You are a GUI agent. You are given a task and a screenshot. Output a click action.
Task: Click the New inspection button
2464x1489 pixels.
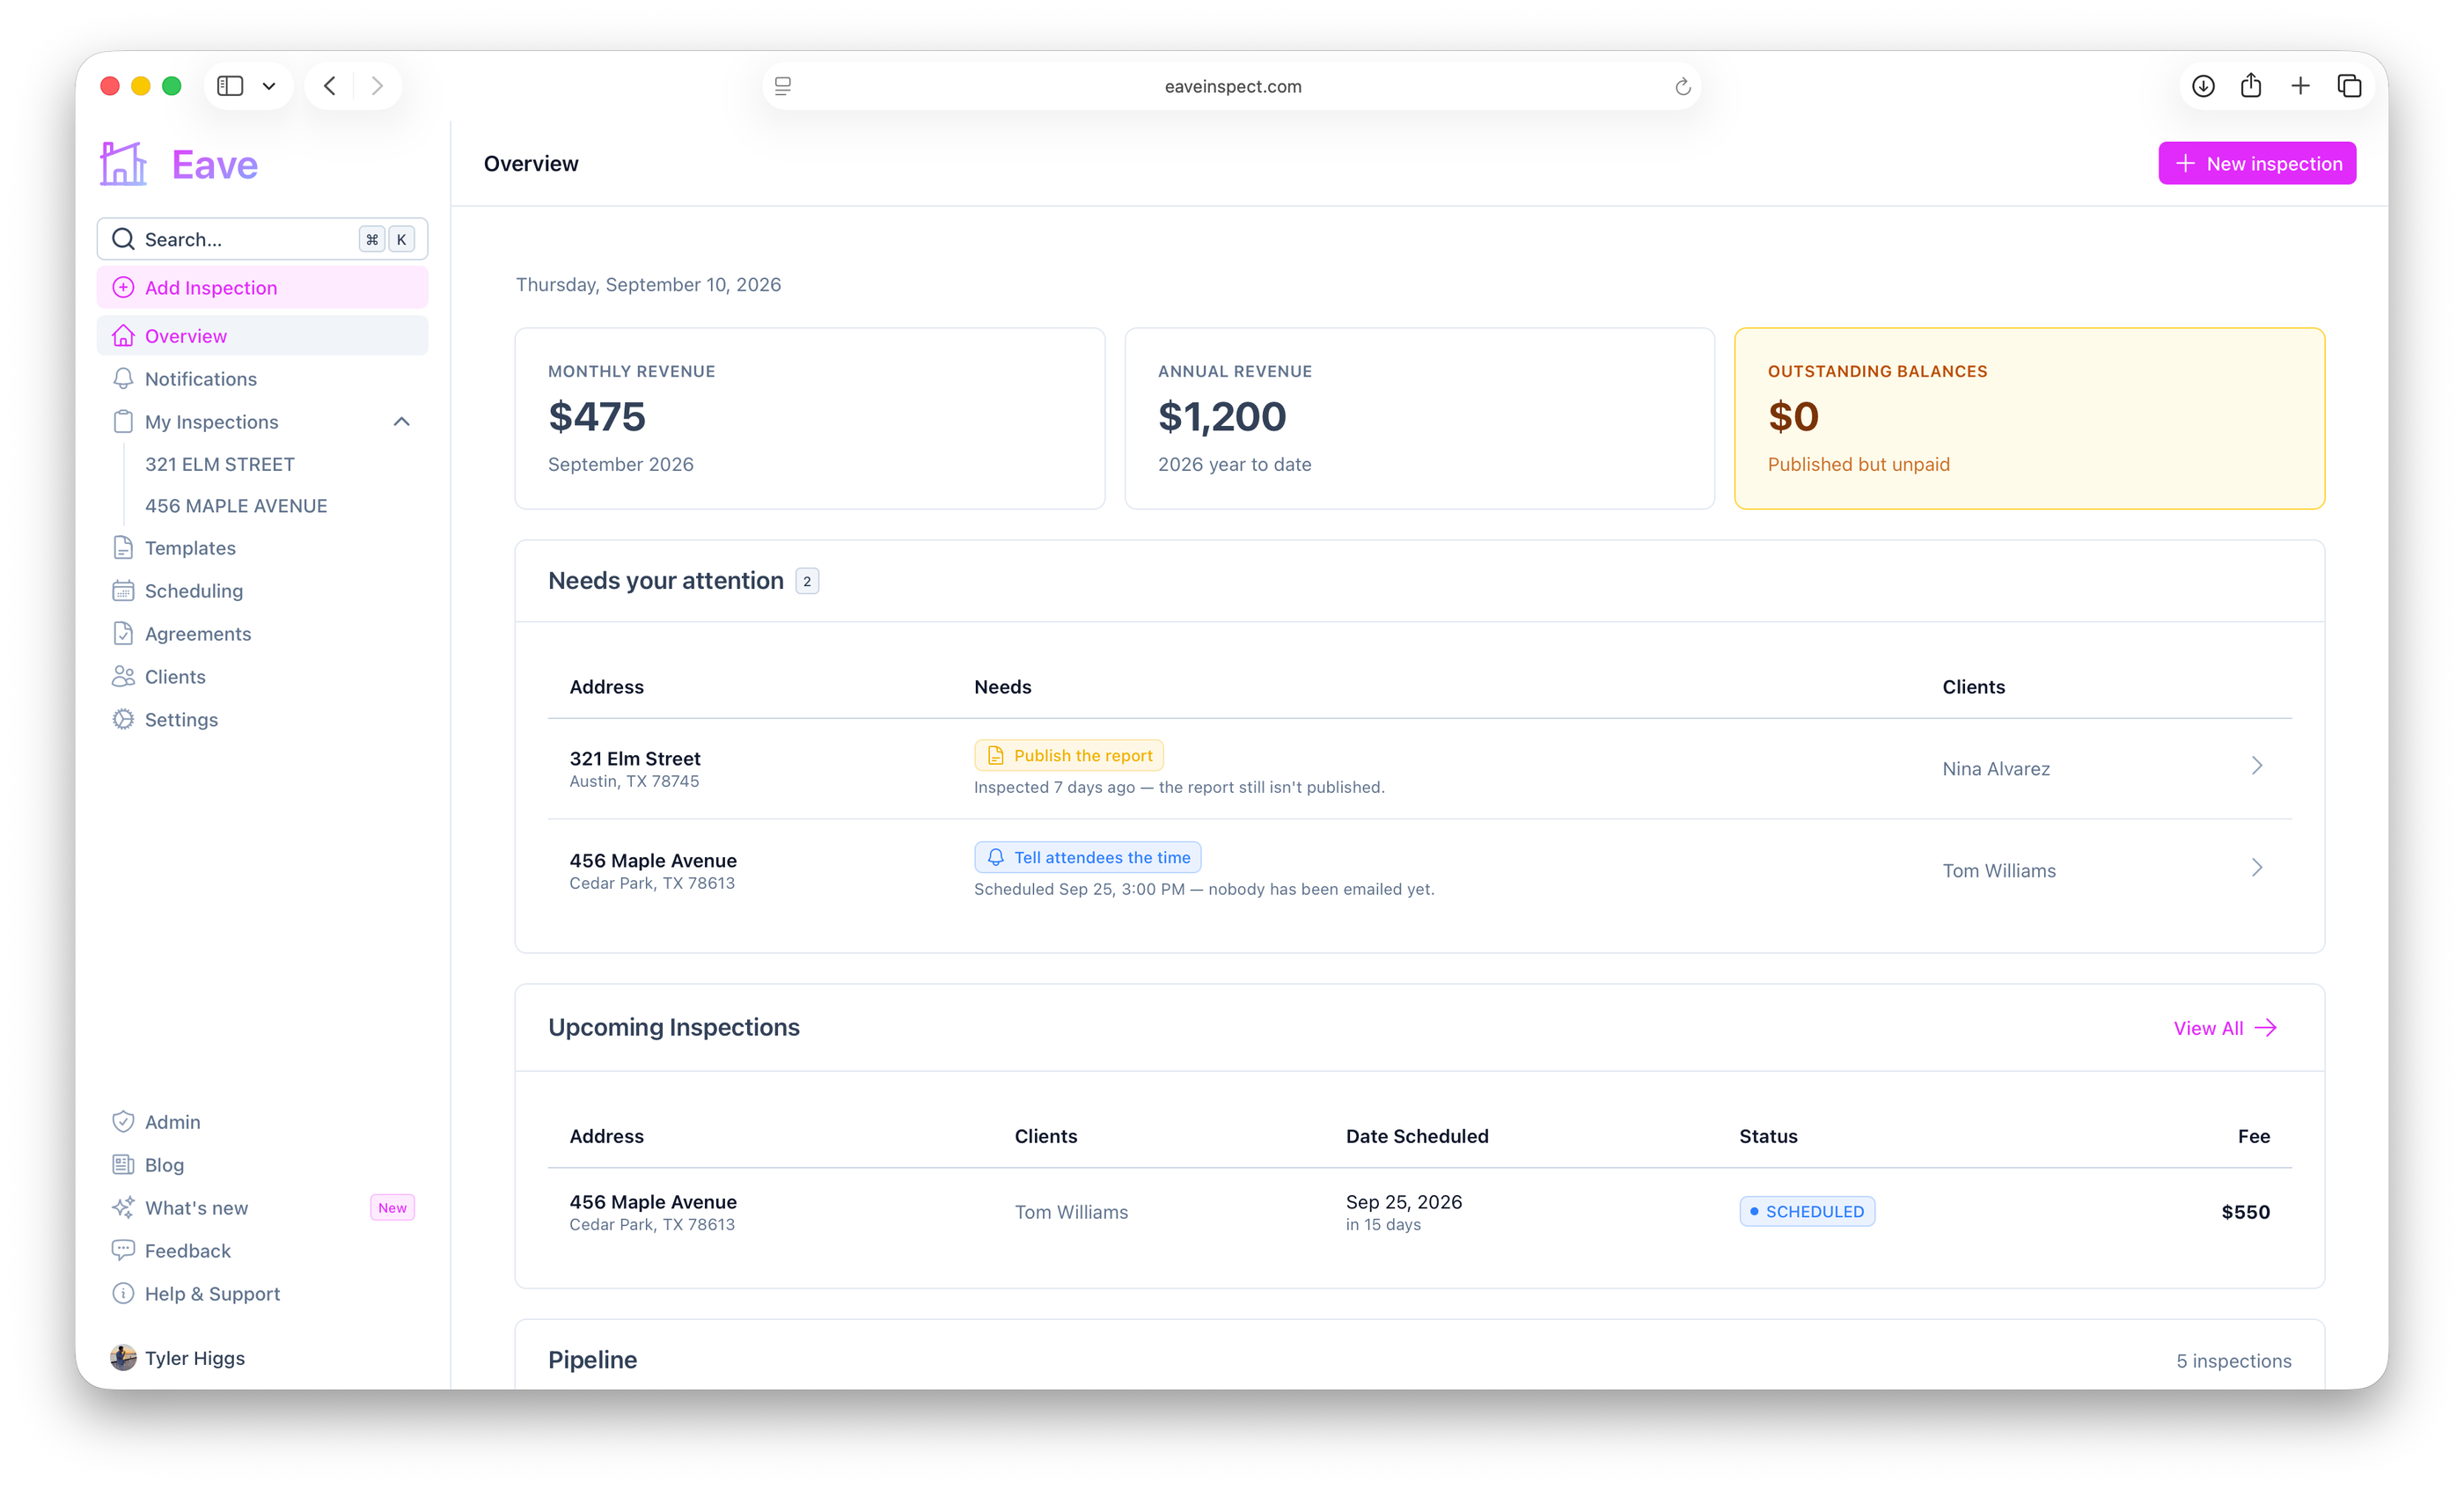click(x=2257, y=163)
